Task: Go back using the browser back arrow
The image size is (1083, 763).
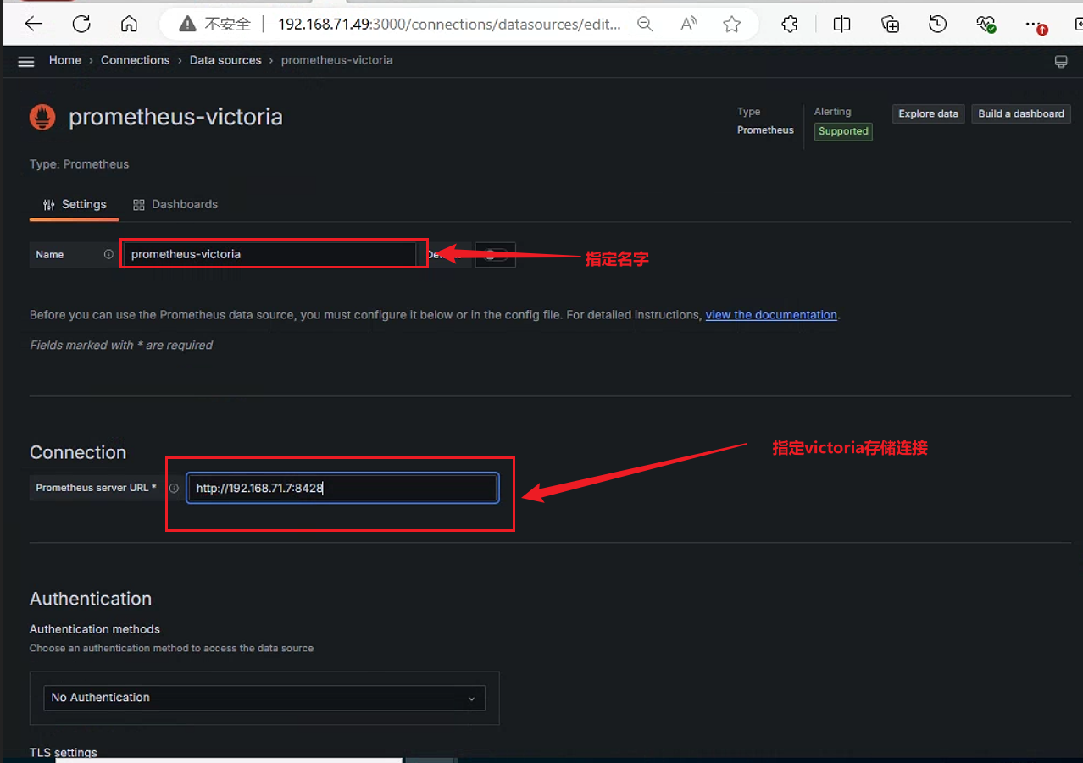Action: 34,25
